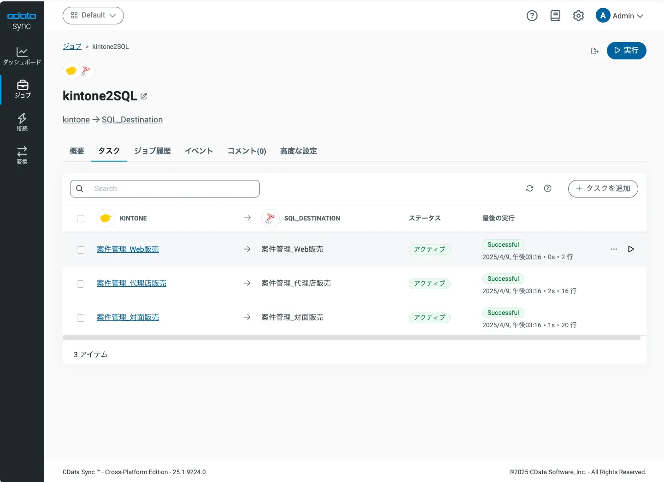Open the SQL_Destination connection link
Screen dimensions: 664x482
pyautogui.click(x=132, y=120)
